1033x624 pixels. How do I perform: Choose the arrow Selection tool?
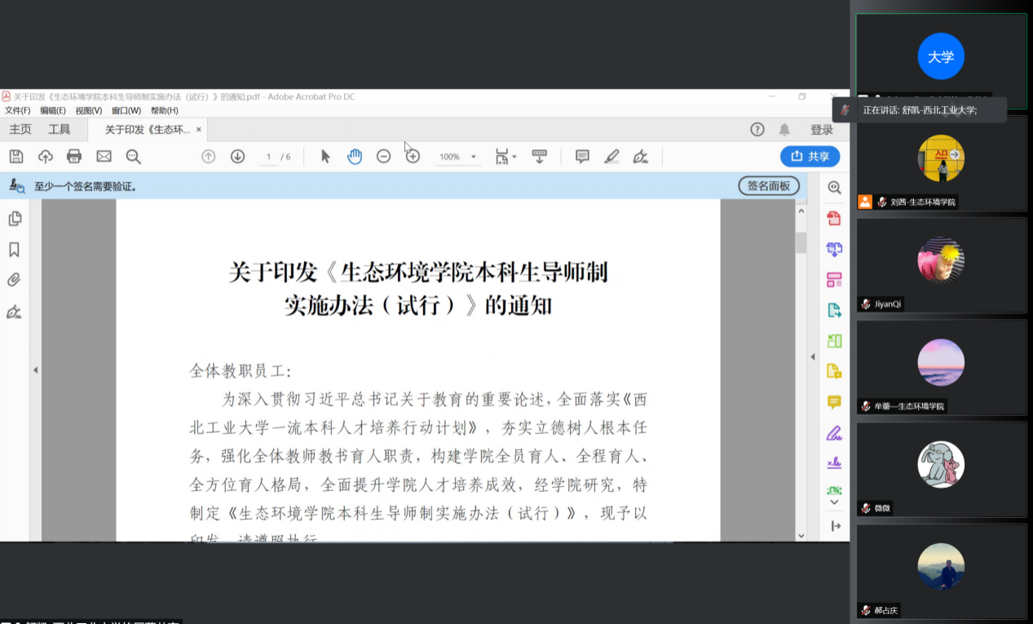[x=325, y=157]
